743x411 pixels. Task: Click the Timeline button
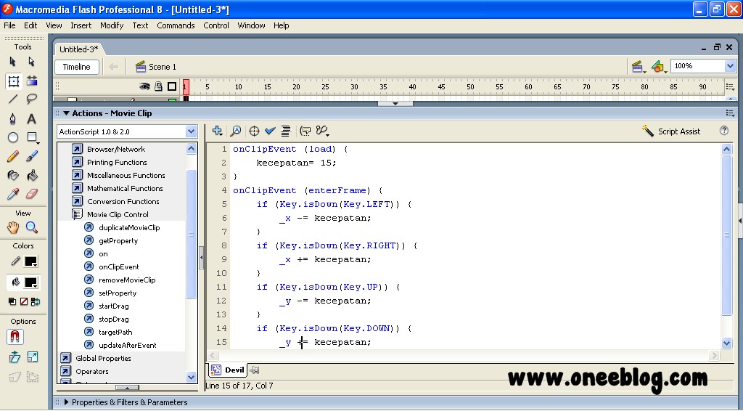click(x=77, y=67)
